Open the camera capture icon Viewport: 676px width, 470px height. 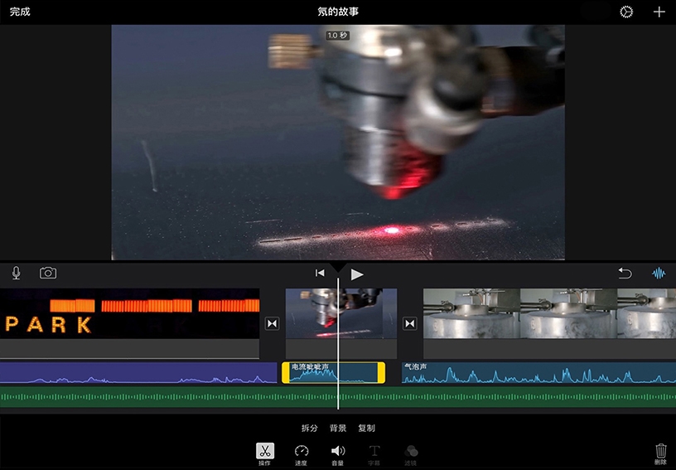tap(48, 273)
